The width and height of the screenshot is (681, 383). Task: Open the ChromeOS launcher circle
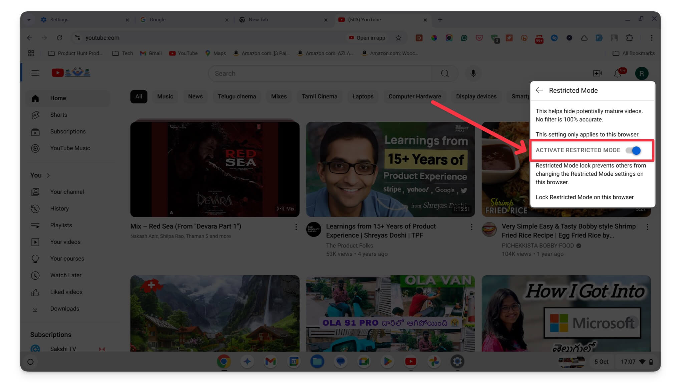tap(30, 362)
